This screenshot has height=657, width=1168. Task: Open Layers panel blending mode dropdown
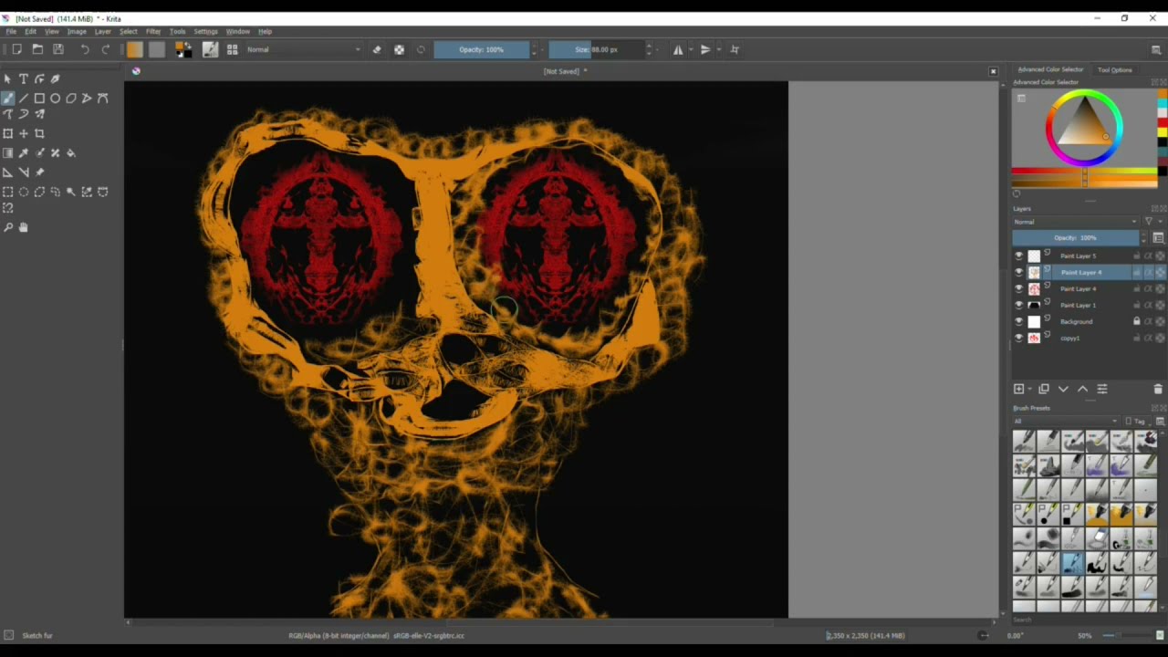point(1076,222)
